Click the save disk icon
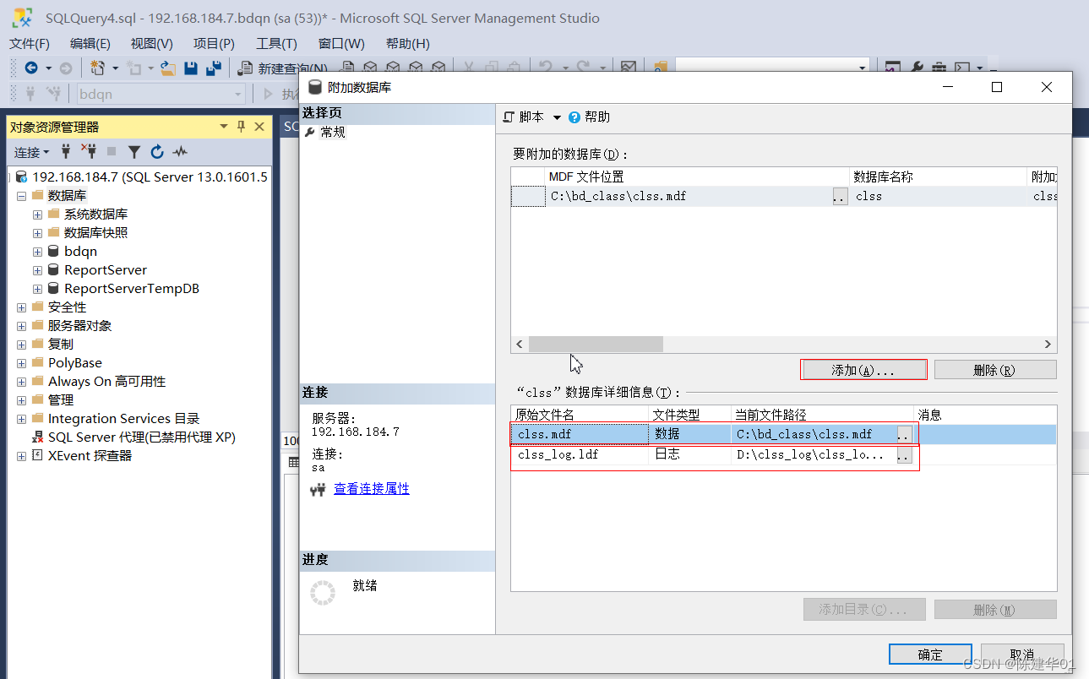Image resolution: width=1089 pixels, height=679 pixels. [191, 68]
